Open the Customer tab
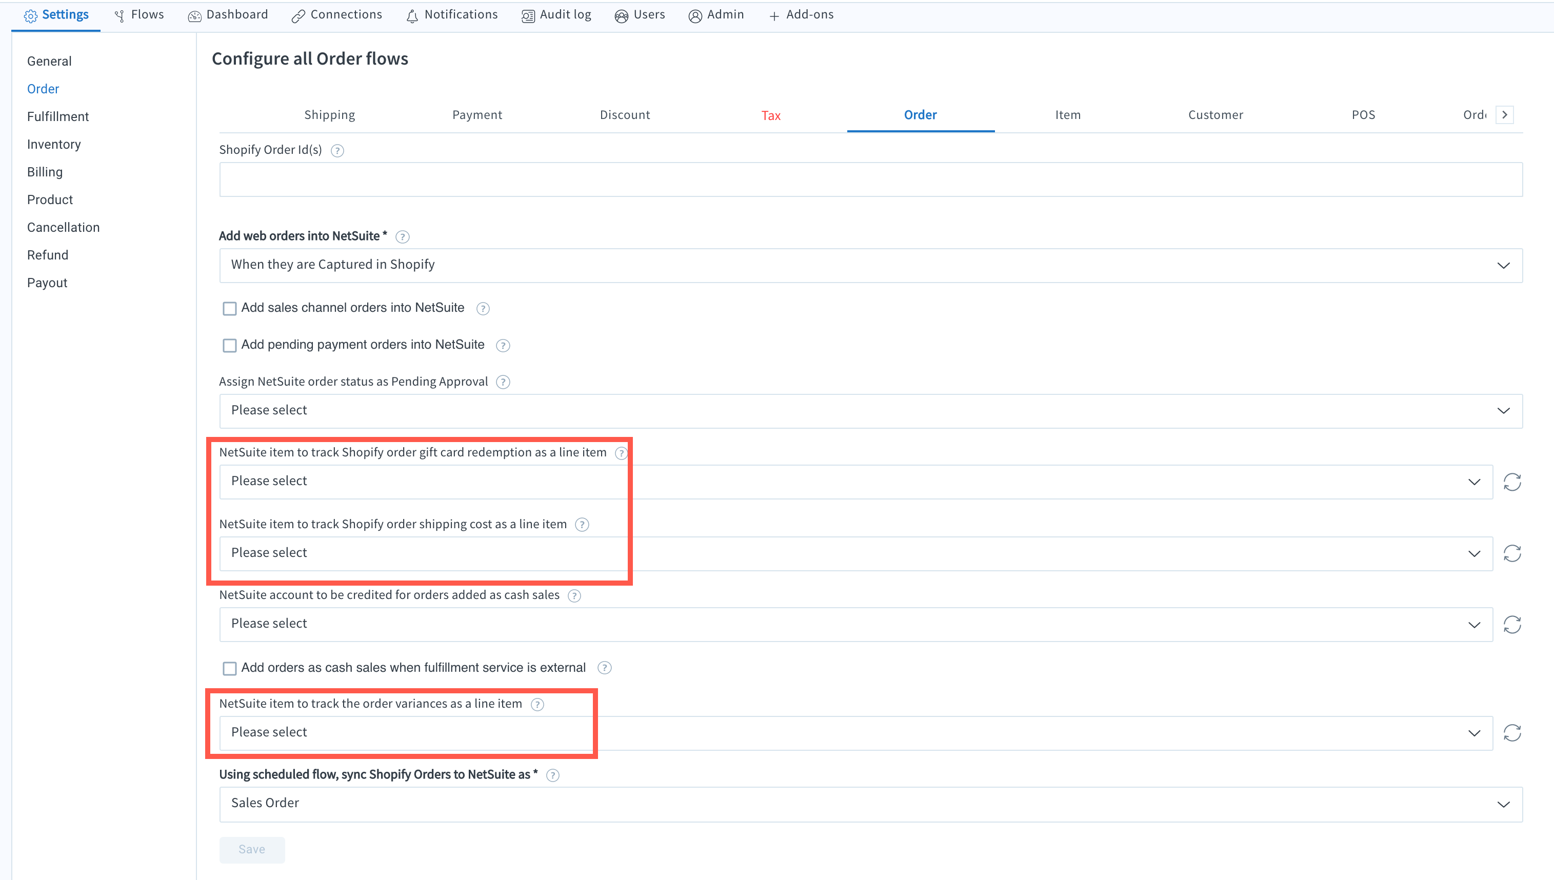 [1216, 115]
